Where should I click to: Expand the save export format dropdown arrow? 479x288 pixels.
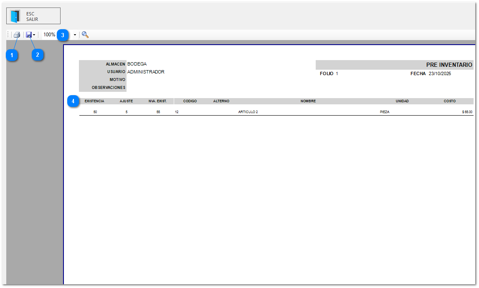click(x=34, y=35)
